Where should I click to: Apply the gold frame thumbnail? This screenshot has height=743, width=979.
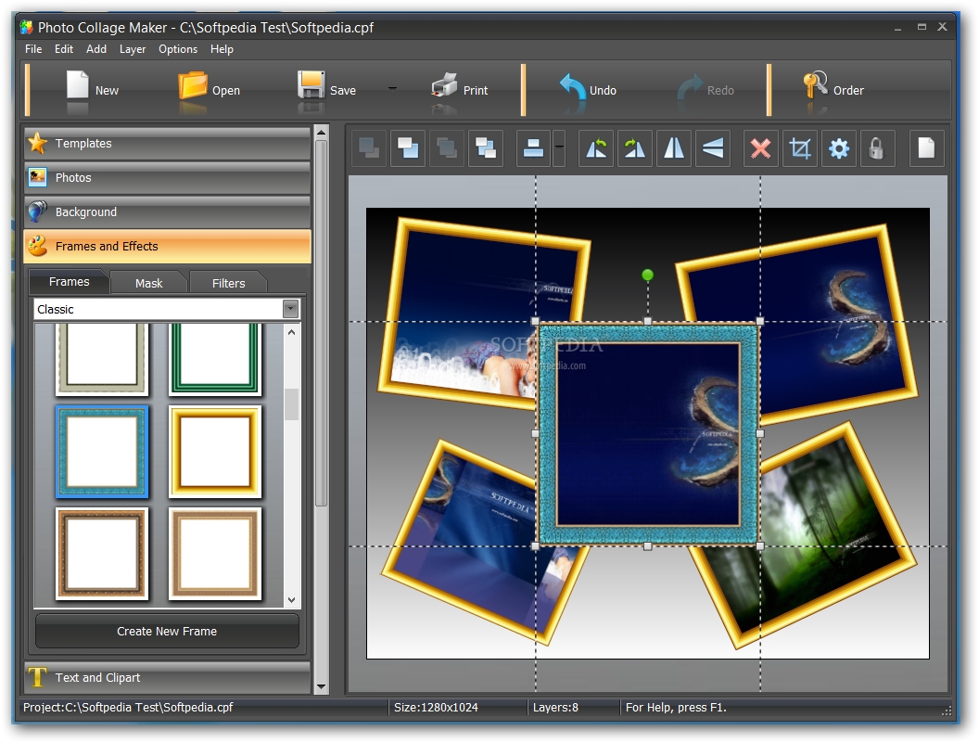(215, 452)
